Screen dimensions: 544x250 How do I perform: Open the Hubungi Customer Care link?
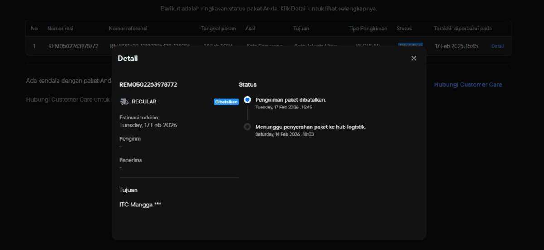pos(468,84)
